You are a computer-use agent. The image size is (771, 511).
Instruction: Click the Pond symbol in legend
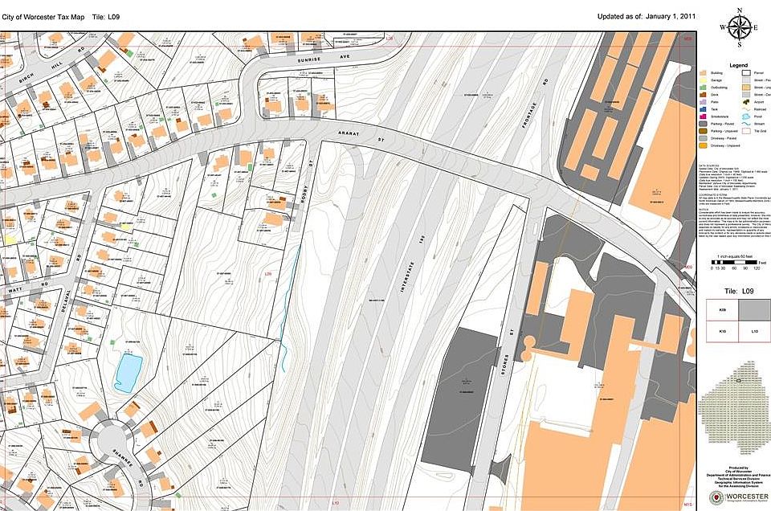tap(746, 116)
